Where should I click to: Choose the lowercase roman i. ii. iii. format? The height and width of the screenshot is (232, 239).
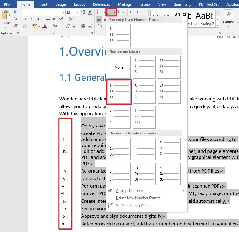[144, 117]
